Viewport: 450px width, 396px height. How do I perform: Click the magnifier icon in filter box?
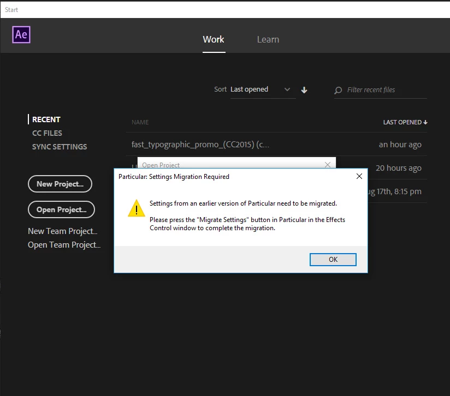pyautogui.click(x=338, y=90)
